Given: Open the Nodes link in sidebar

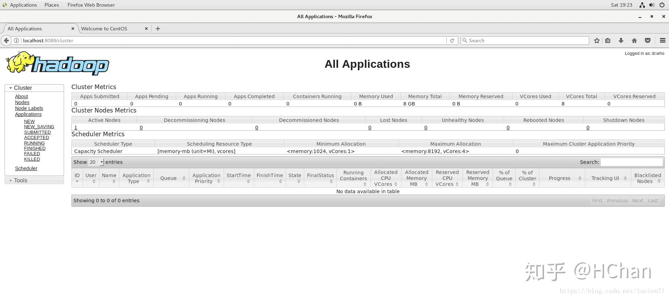Looking at the screenshot, I should [22, 102].
